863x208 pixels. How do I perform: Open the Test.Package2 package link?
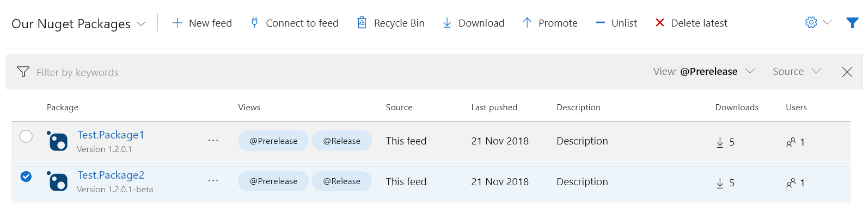[x=111, y=175]
